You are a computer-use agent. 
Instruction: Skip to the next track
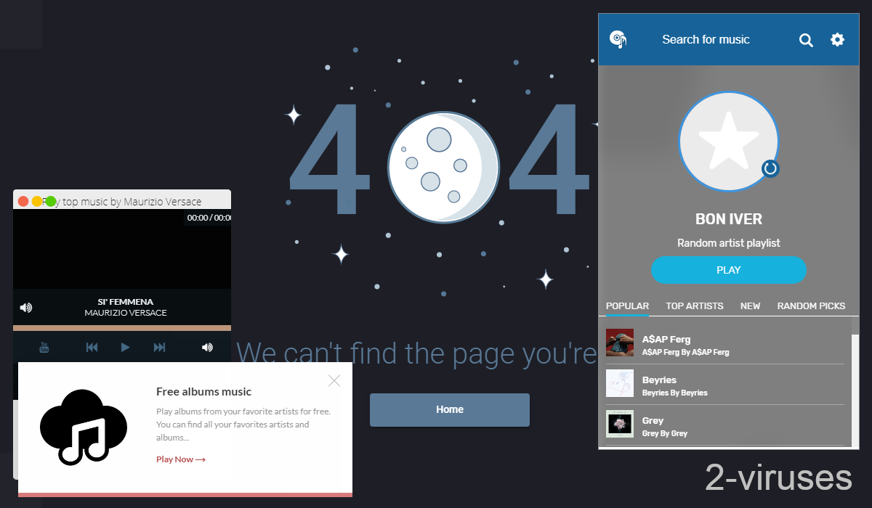tap(159, 348)
